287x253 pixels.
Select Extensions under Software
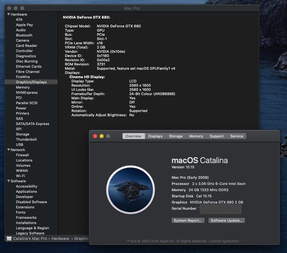(25, 207)
